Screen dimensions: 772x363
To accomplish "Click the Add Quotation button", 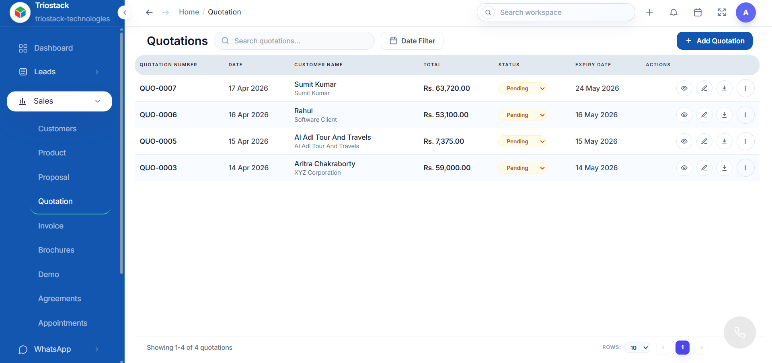I will (714, 41).
